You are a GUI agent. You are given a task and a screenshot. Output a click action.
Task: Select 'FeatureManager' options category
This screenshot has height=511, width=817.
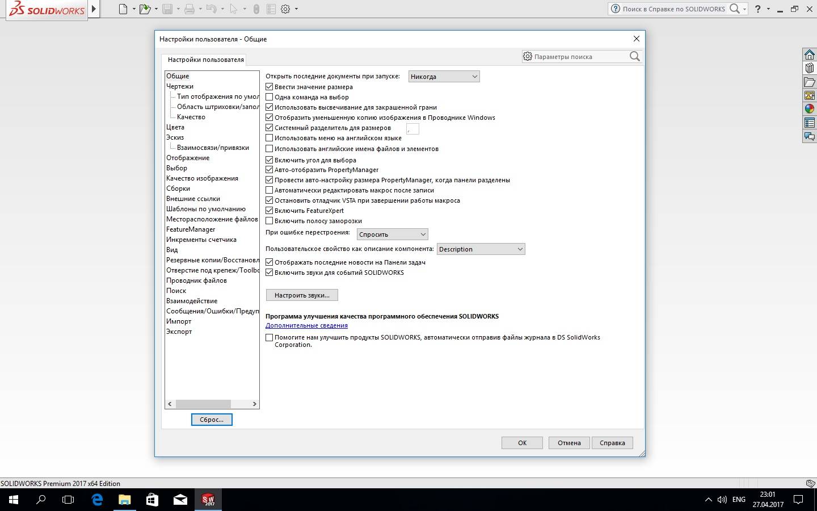[191, 229]
